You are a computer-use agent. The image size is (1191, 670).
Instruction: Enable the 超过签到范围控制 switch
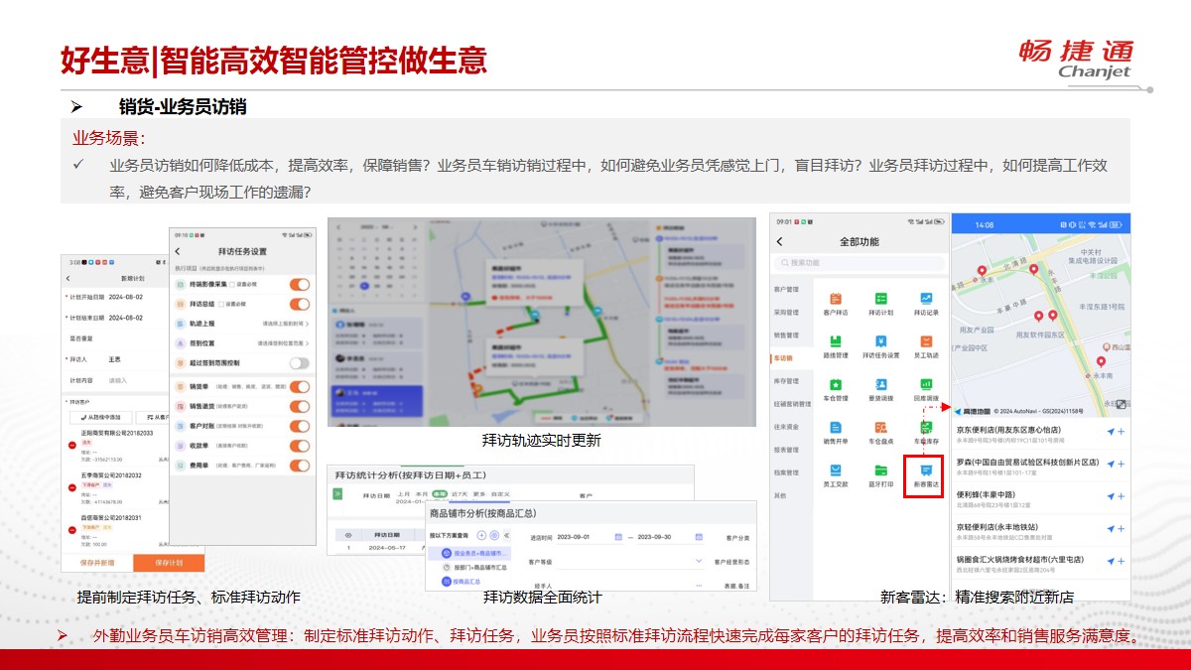(x=299, y=364)
